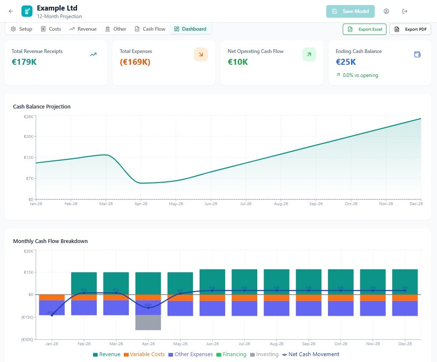Viewport: 437px width, 362px height.
Task: Click the Cash Flow tab document icon
Action: coord(137,29)
